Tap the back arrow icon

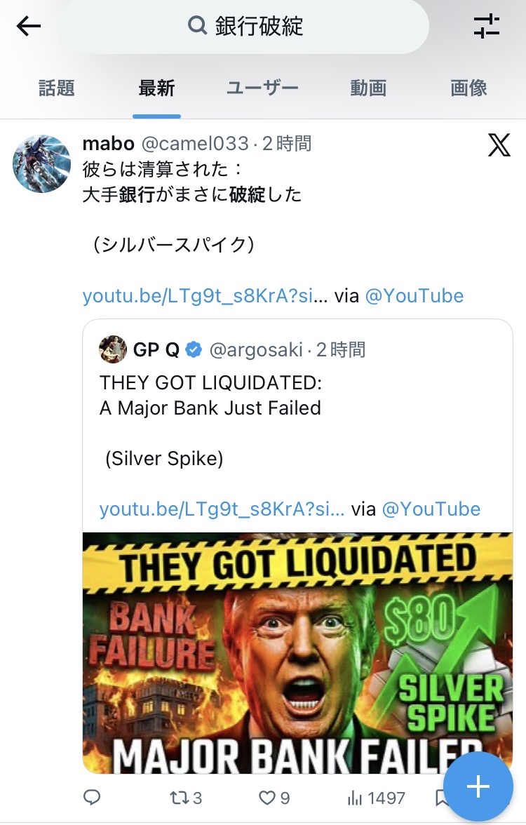click(29, 27)
